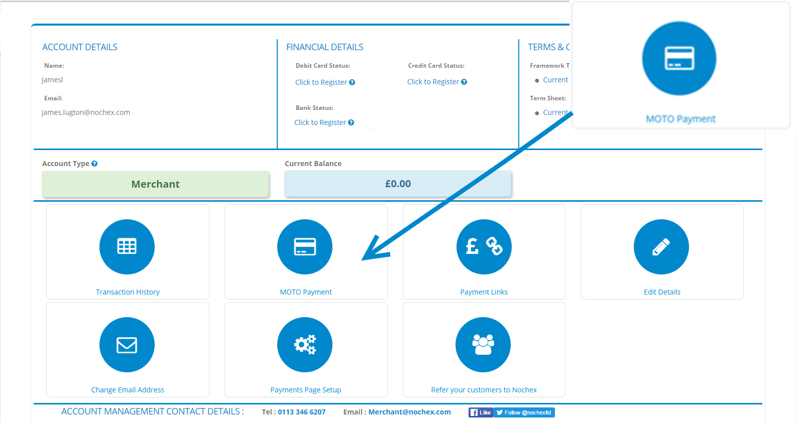
Task: Show help for Debit Card Click to Register
Action: click(352, 82)
